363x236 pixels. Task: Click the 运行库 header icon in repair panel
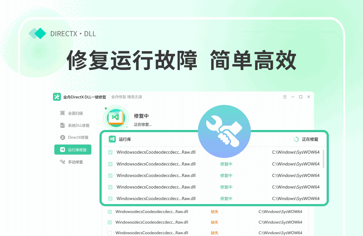111,139
